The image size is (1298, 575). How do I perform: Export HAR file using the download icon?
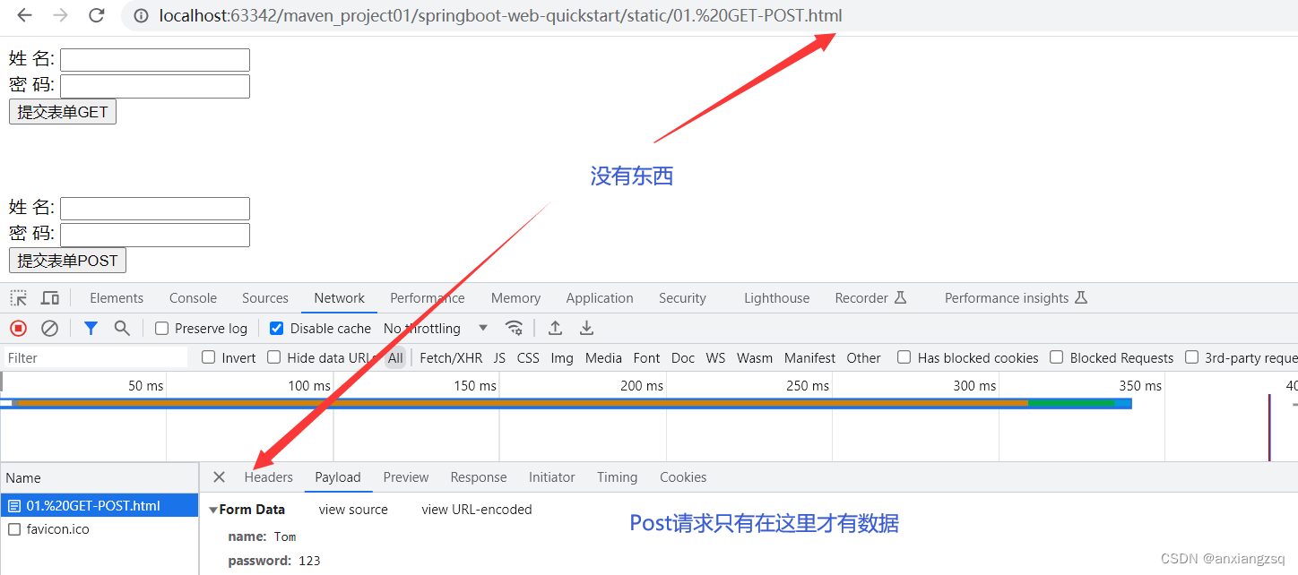click(586, 328)
